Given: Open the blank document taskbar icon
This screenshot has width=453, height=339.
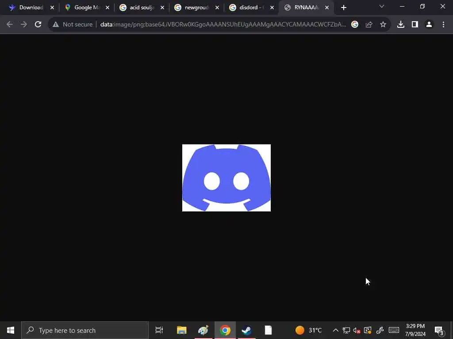Looking at the screenshot, I should pos(269,330).
